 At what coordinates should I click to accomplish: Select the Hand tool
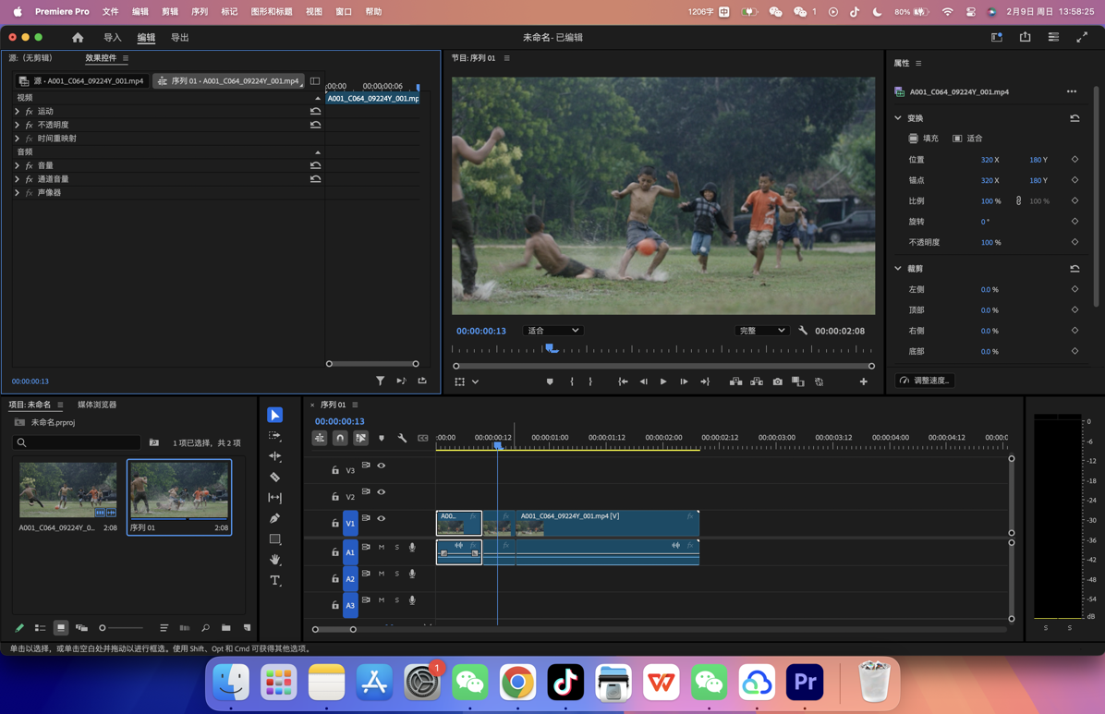pos(274,560)
